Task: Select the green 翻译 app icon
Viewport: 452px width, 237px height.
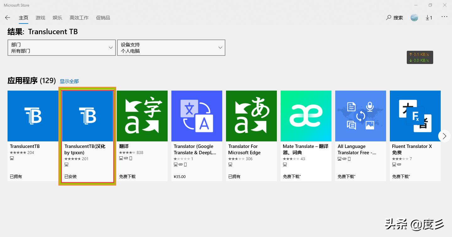Action: click(142, 116)
